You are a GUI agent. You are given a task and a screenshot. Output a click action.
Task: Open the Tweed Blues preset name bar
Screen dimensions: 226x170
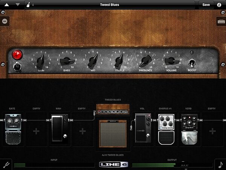(110, 5)
